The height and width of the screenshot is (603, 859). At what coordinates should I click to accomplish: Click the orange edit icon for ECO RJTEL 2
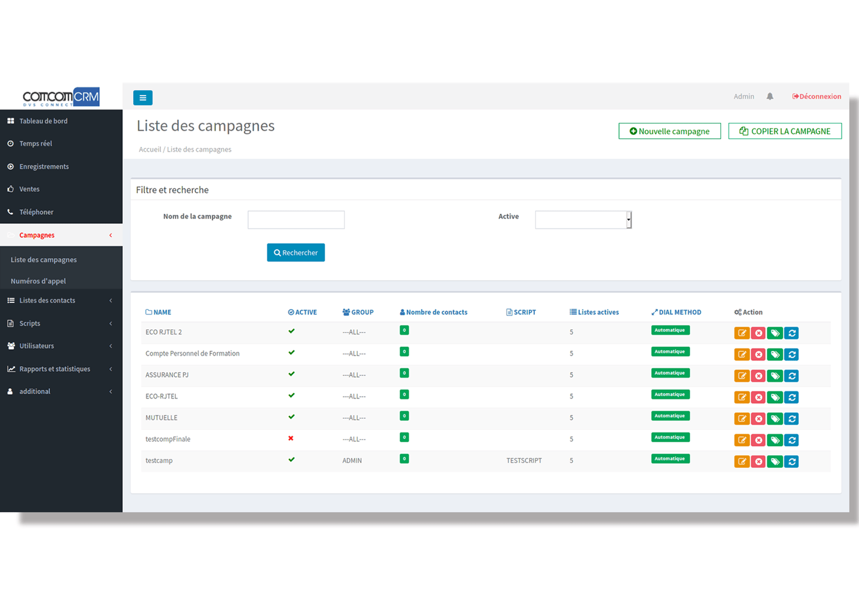[741, 333]
